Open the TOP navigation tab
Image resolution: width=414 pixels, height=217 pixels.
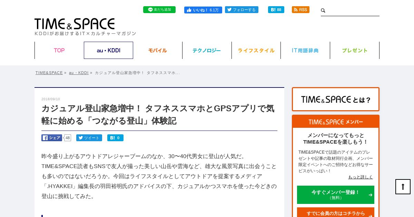(x=59, y=50)
